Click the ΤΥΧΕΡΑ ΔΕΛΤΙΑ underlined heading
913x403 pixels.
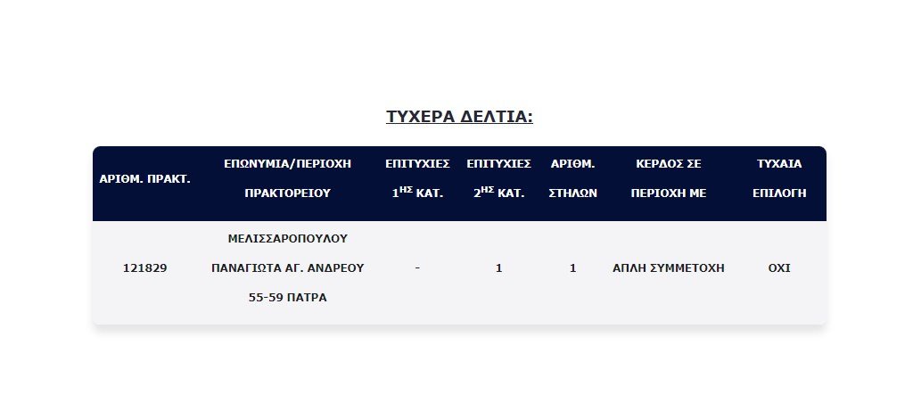point(459,117)
